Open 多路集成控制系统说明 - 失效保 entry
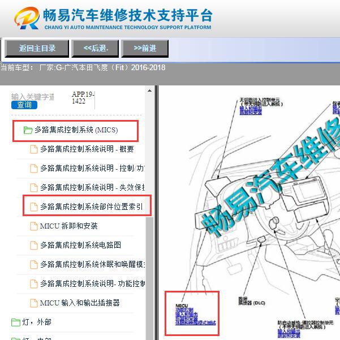 point(92,187)
